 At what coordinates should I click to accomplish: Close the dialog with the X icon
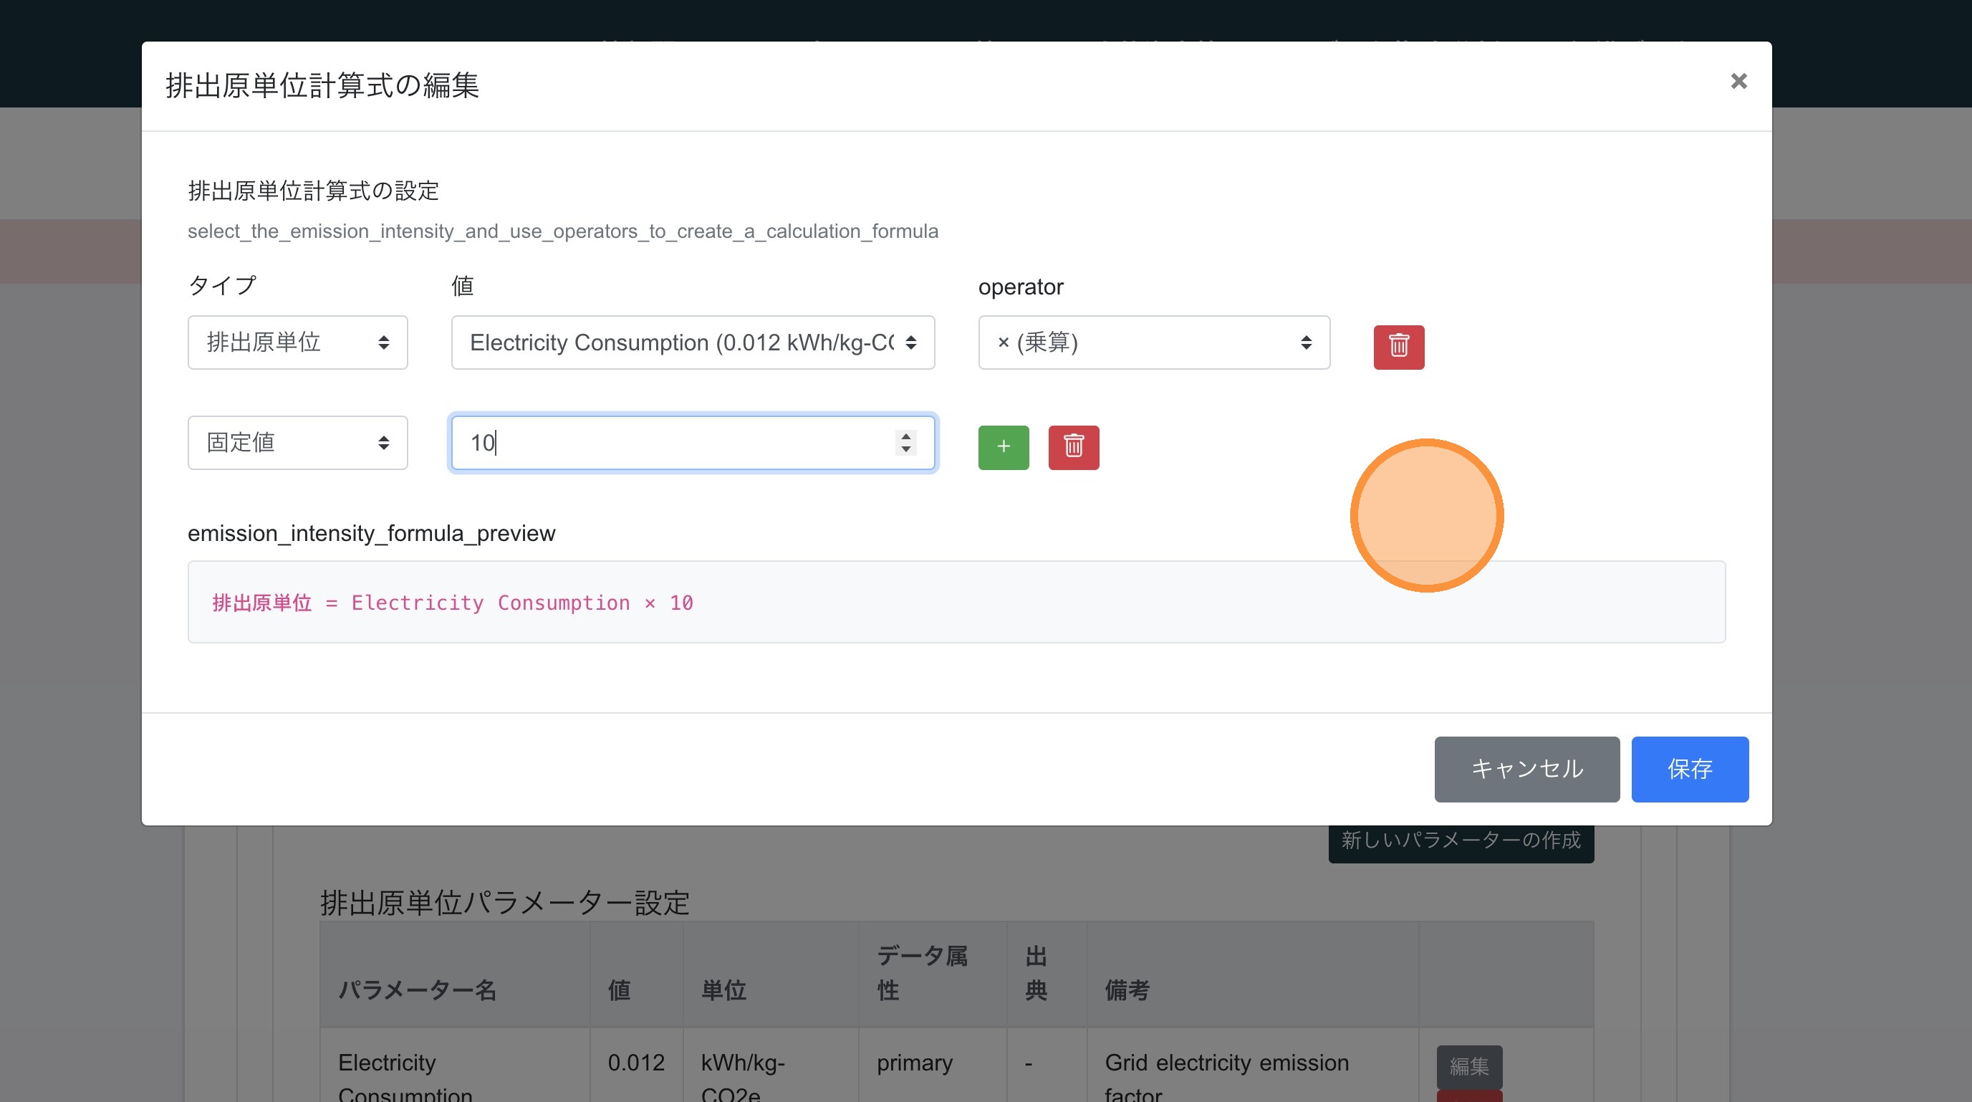click(x=1738, y=81)
